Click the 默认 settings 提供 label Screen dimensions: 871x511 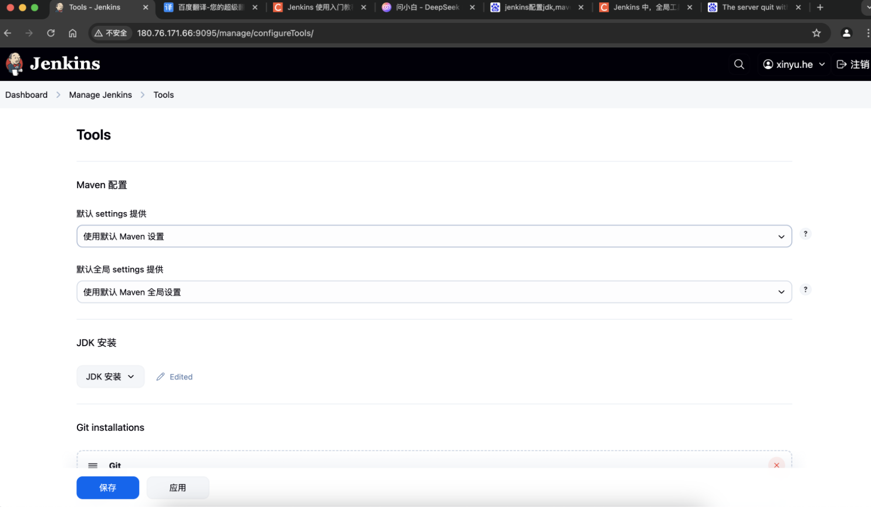pos(112,214)
